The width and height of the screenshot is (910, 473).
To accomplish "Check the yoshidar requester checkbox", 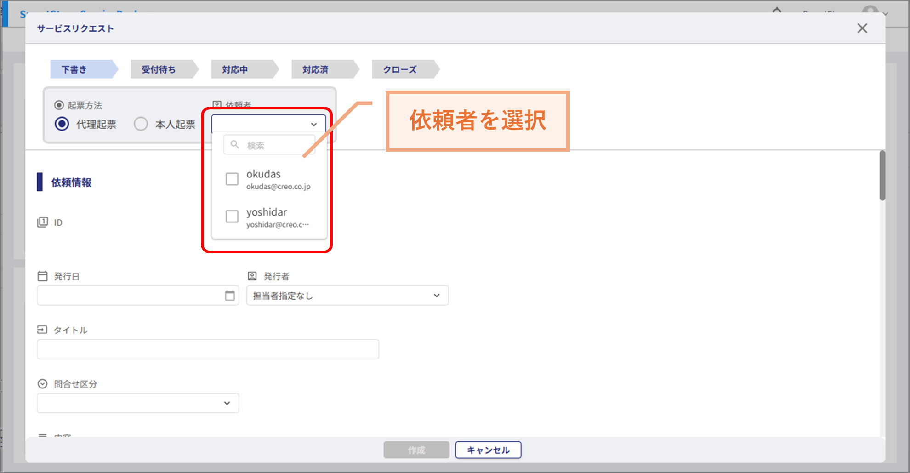I will pyautogui.click(x=232, y=217).
